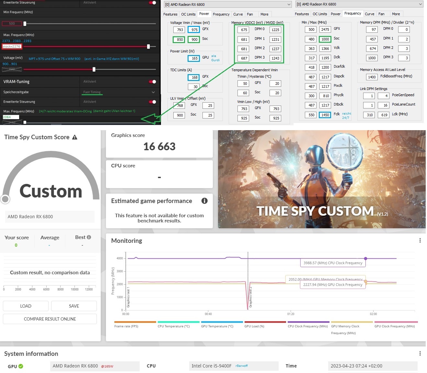Click the TDC Limits Soc field 30
The height and width of the screenshot is (373, 427).
(194, 87)
